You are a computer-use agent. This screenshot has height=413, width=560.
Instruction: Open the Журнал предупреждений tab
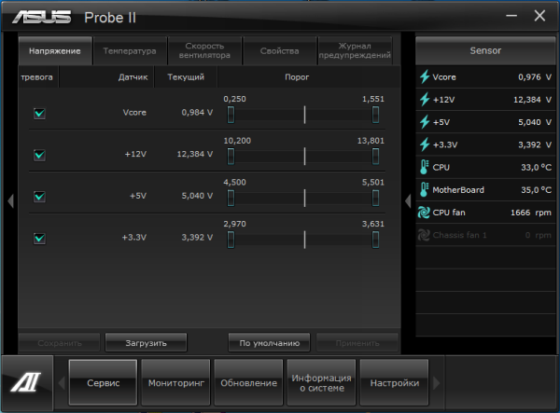355,50
